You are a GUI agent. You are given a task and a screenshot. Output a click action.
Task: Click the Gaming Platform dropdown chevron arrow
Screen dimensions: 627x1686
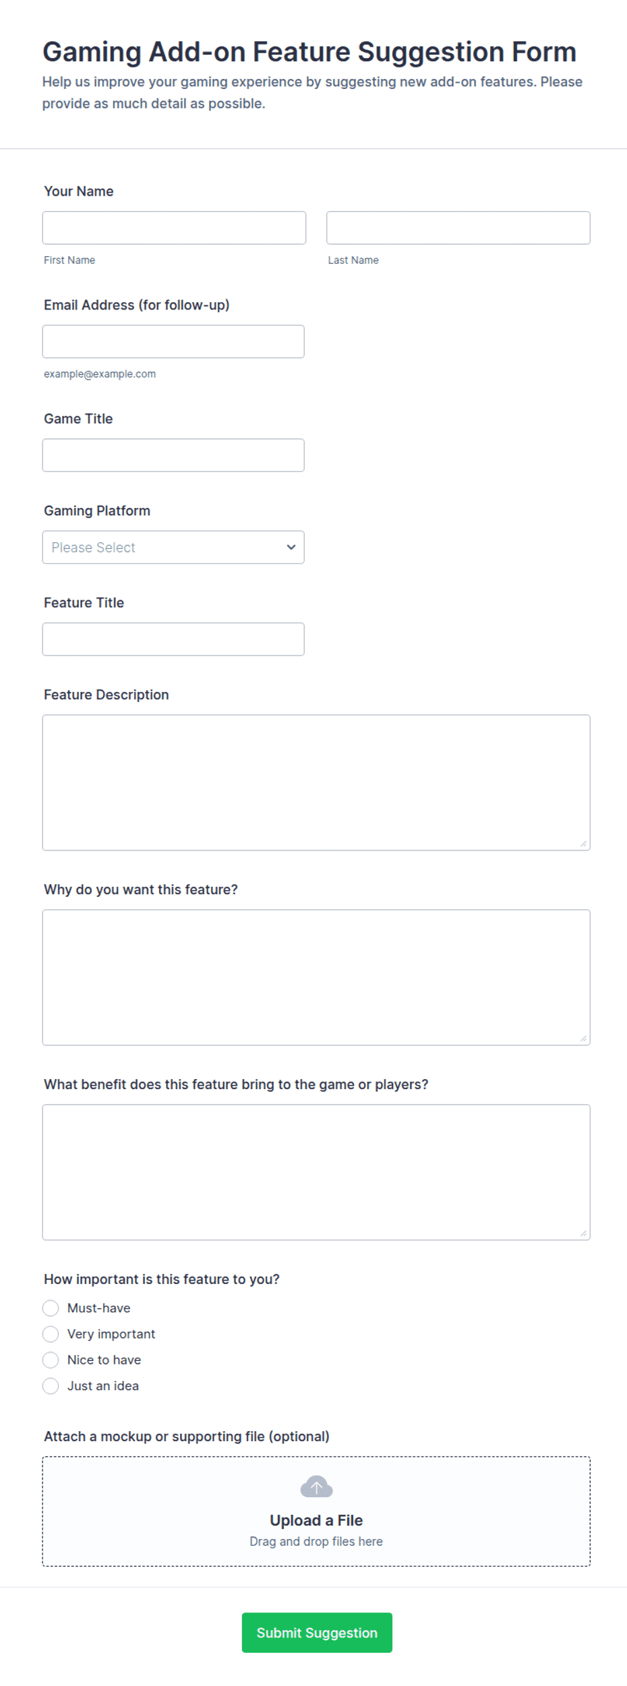(x=291, y=547)
